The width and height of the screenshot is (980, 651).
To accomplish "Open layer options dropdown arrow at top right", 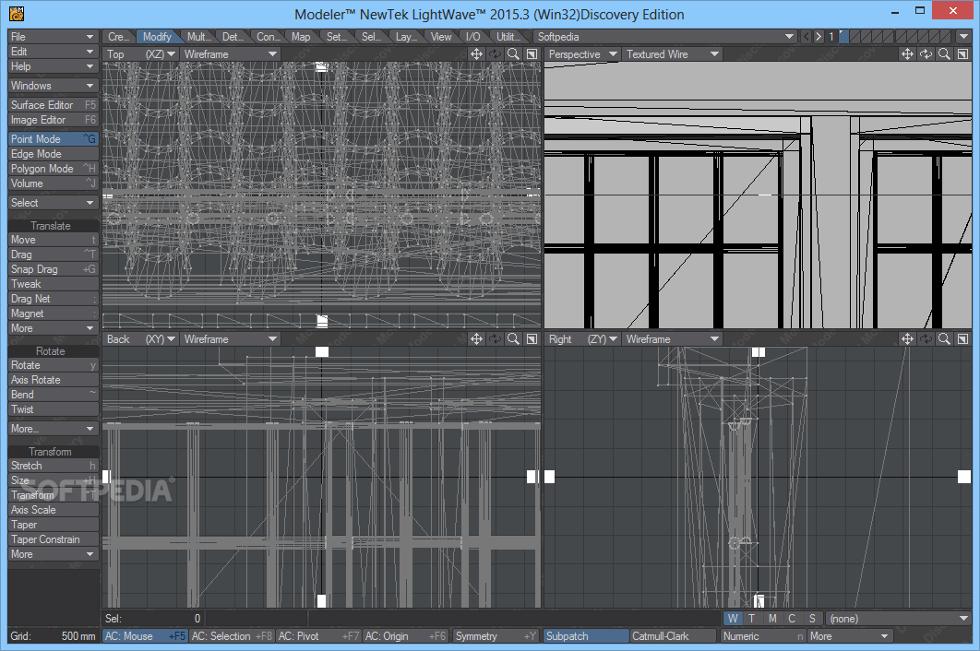I will click(963, 37).
